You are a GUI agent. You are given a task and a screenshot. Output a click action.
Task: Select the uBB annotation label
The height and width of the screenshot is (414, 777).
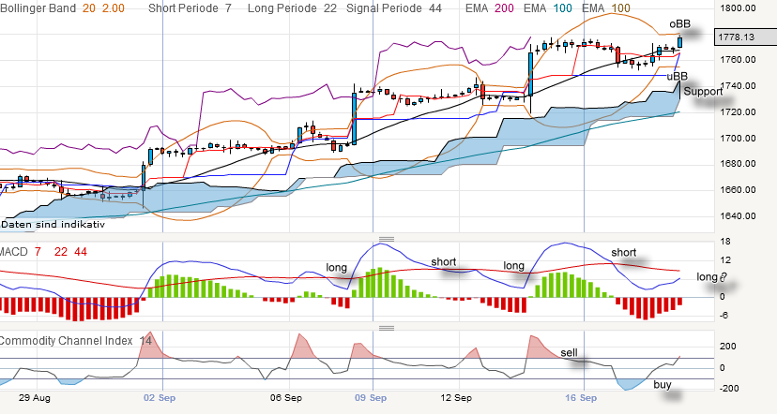677,76
